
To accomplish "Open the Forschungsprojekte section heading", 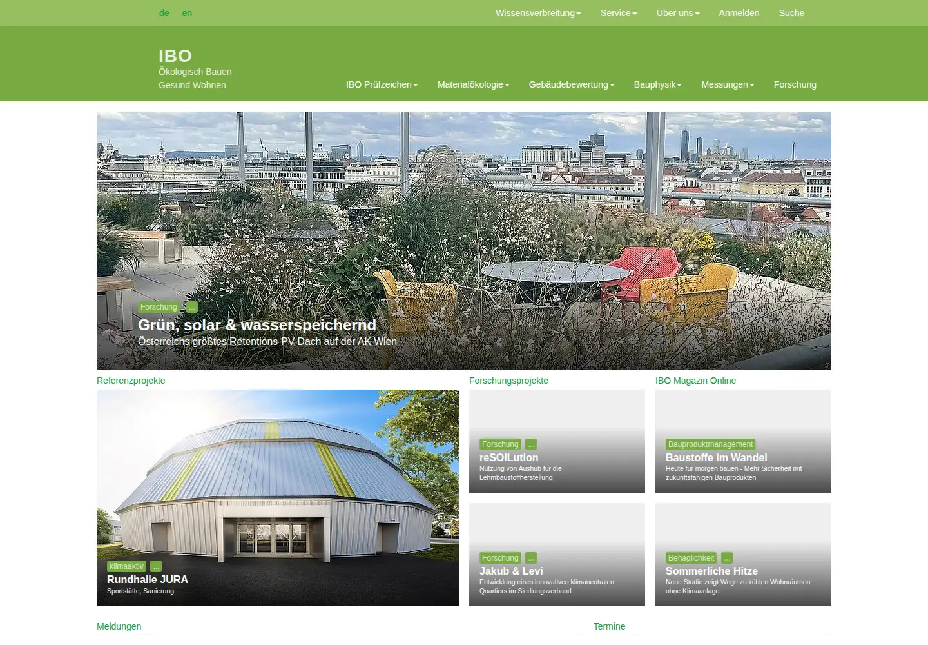I will pyautogui.click(x=508, y=381).
